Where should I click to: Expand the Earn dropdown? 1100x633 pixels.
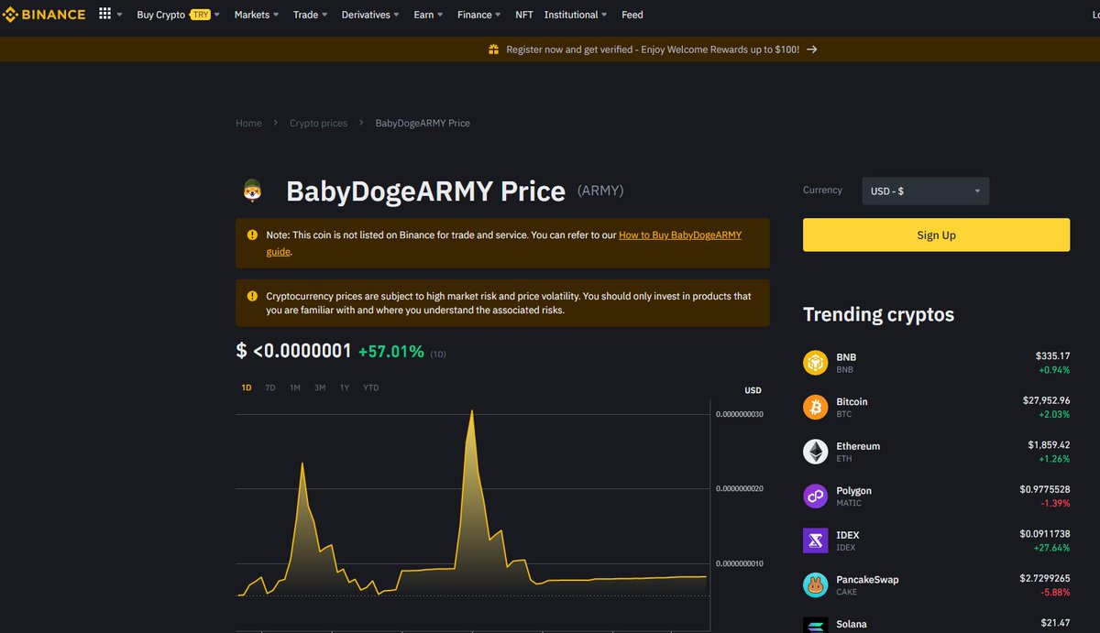coord(428,15)
